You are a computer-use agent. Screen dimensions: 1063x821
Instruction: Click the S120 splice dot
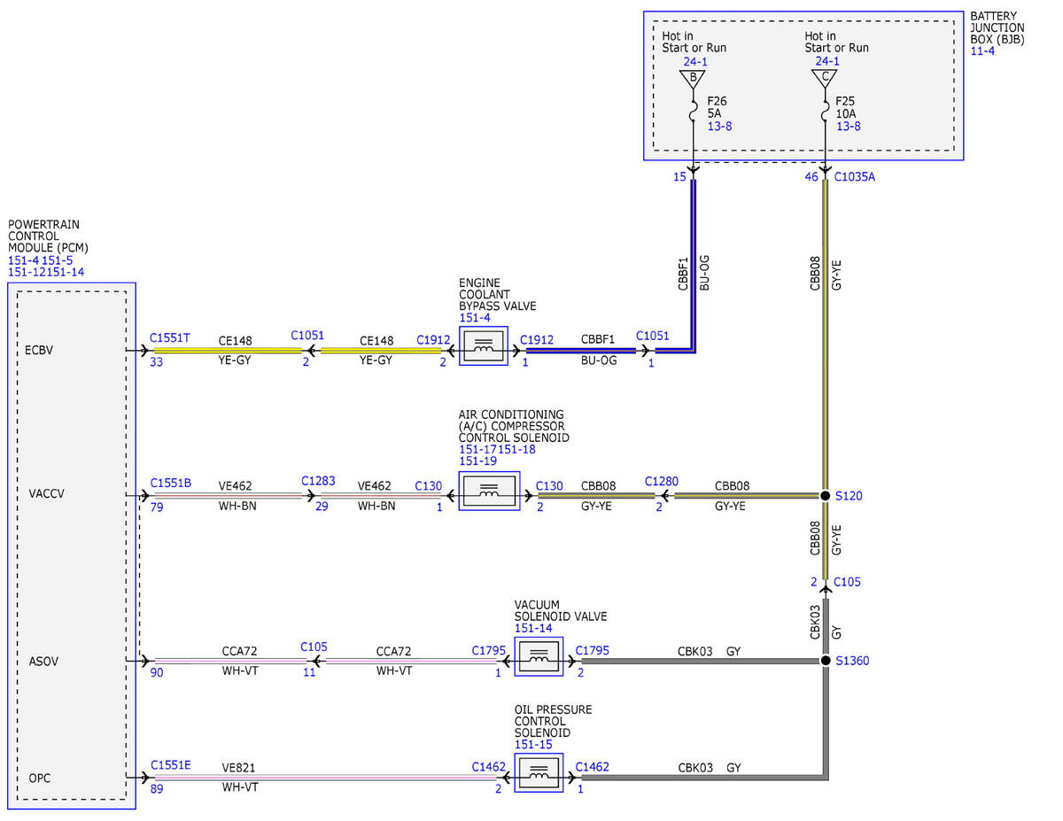[x=825, y=496]
